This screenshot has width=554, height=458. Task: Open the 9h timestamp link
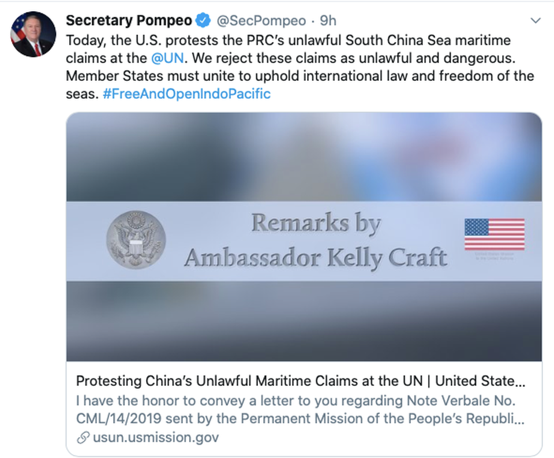328,21
